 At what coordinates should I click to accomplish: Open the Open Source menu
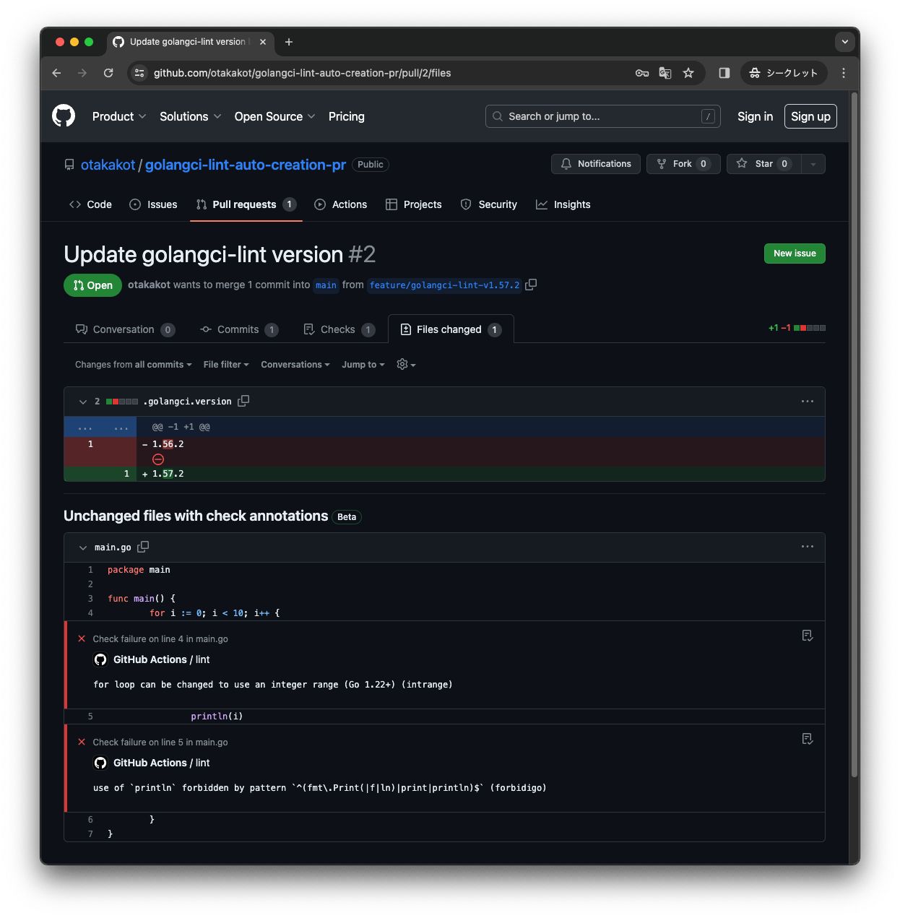point(274,116)
